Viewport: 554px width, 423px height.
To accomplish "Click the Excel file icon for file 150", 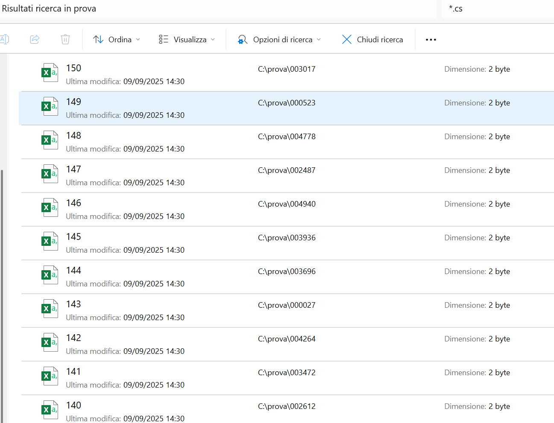I will point(50,73).
